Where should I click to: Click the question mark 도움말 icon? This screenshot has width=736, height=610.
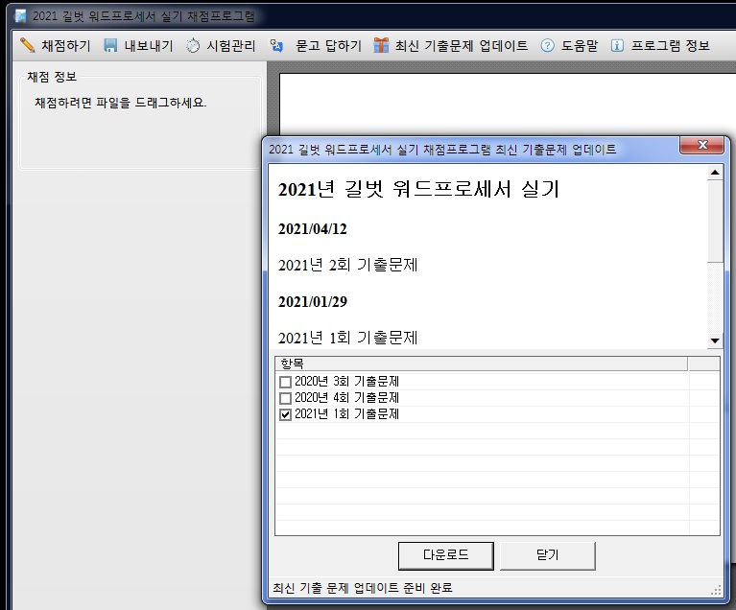(548, 45)
